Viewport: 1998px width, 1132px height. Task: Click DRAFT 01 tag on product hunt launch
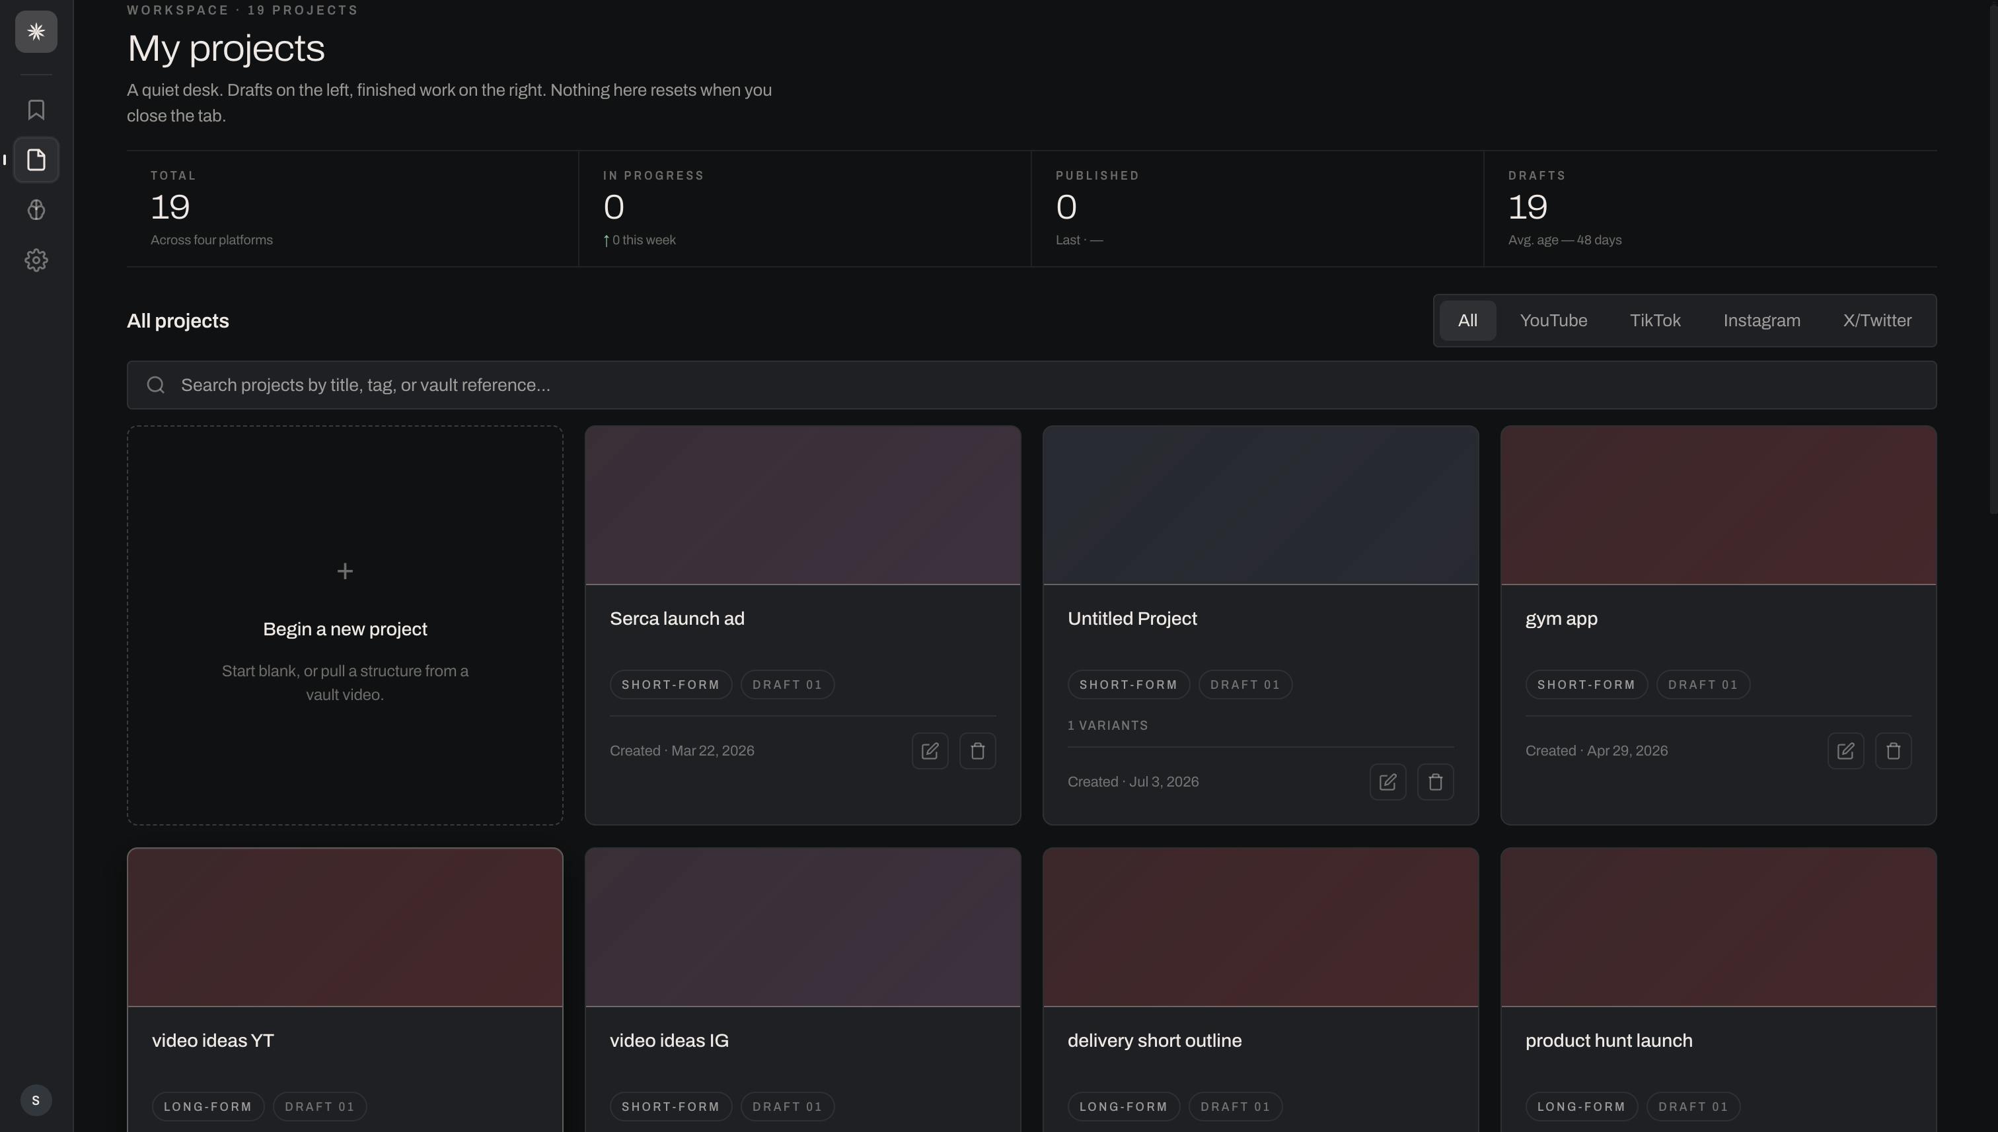[x=1693, y=1107]
